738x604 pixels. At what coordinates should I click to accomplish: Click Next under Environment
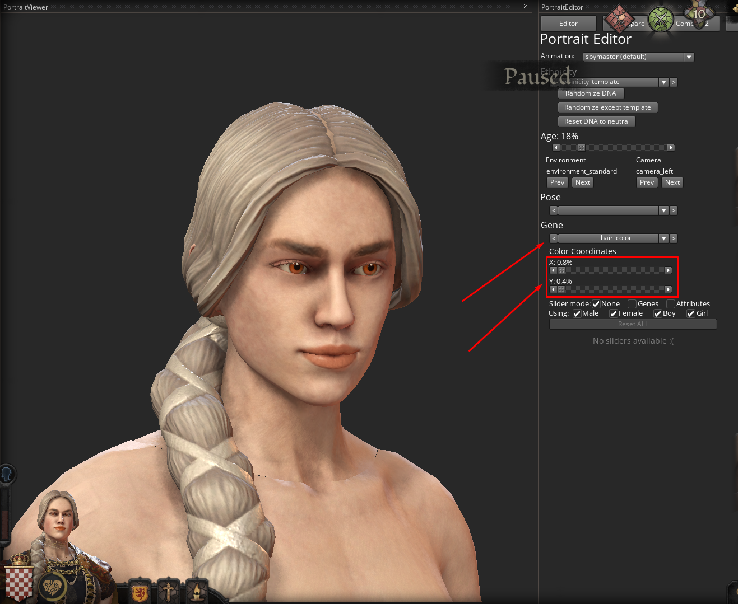tap(583, 182)
